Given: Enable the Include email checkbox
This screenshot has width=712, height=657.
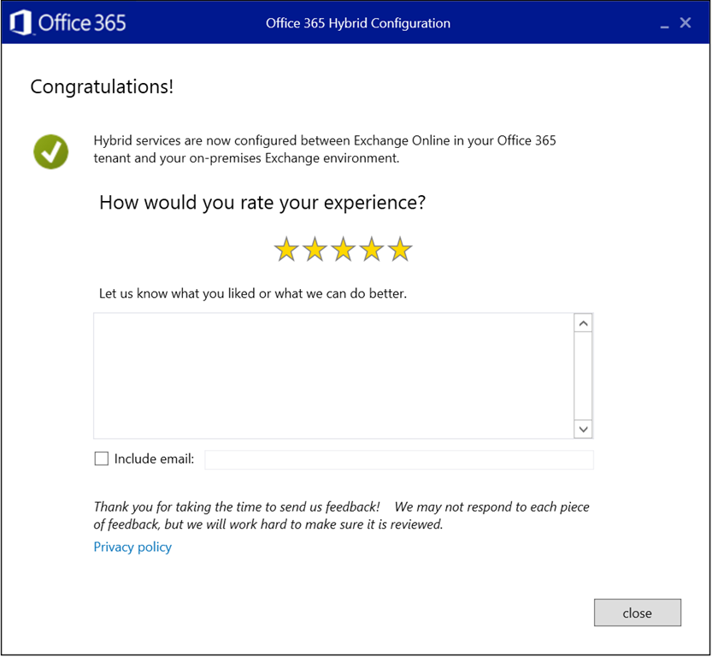Looking at the screenshot, I should pyautogui.click(x=101, y=459).
